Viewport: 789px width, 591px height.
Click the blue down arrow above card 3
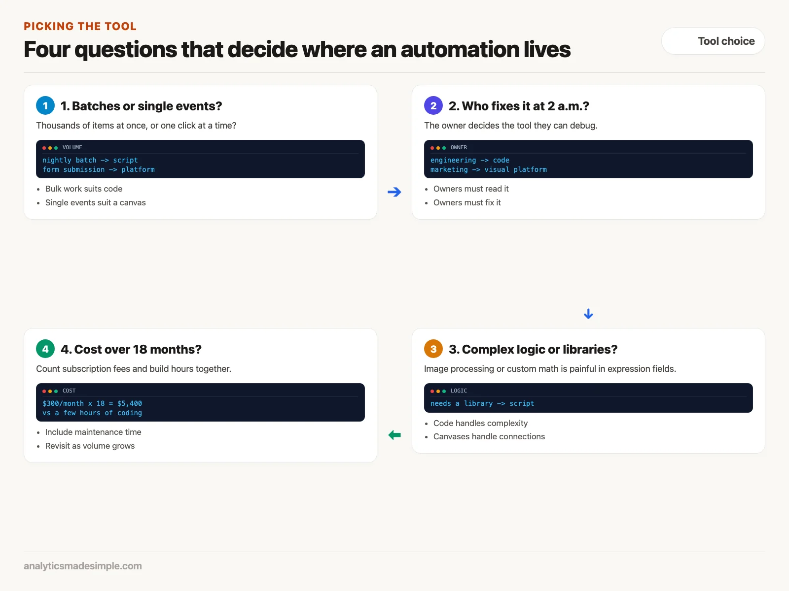pos(588,314)
